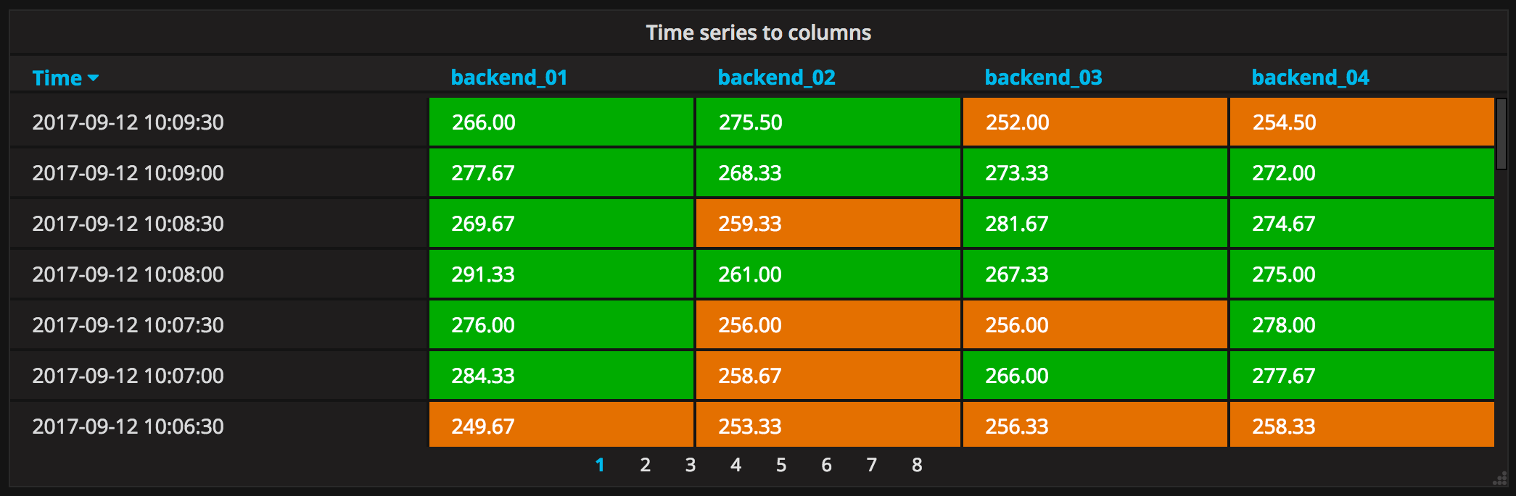Go to page 3 of table
Viewport: 1516px width, 496px height.
tap(691, 465)
